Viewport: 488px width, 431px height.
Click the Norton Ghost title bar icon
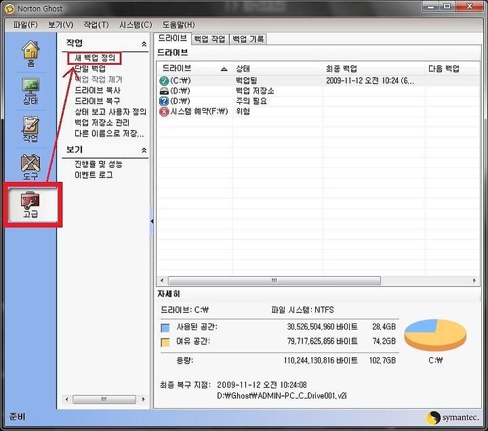10,9
